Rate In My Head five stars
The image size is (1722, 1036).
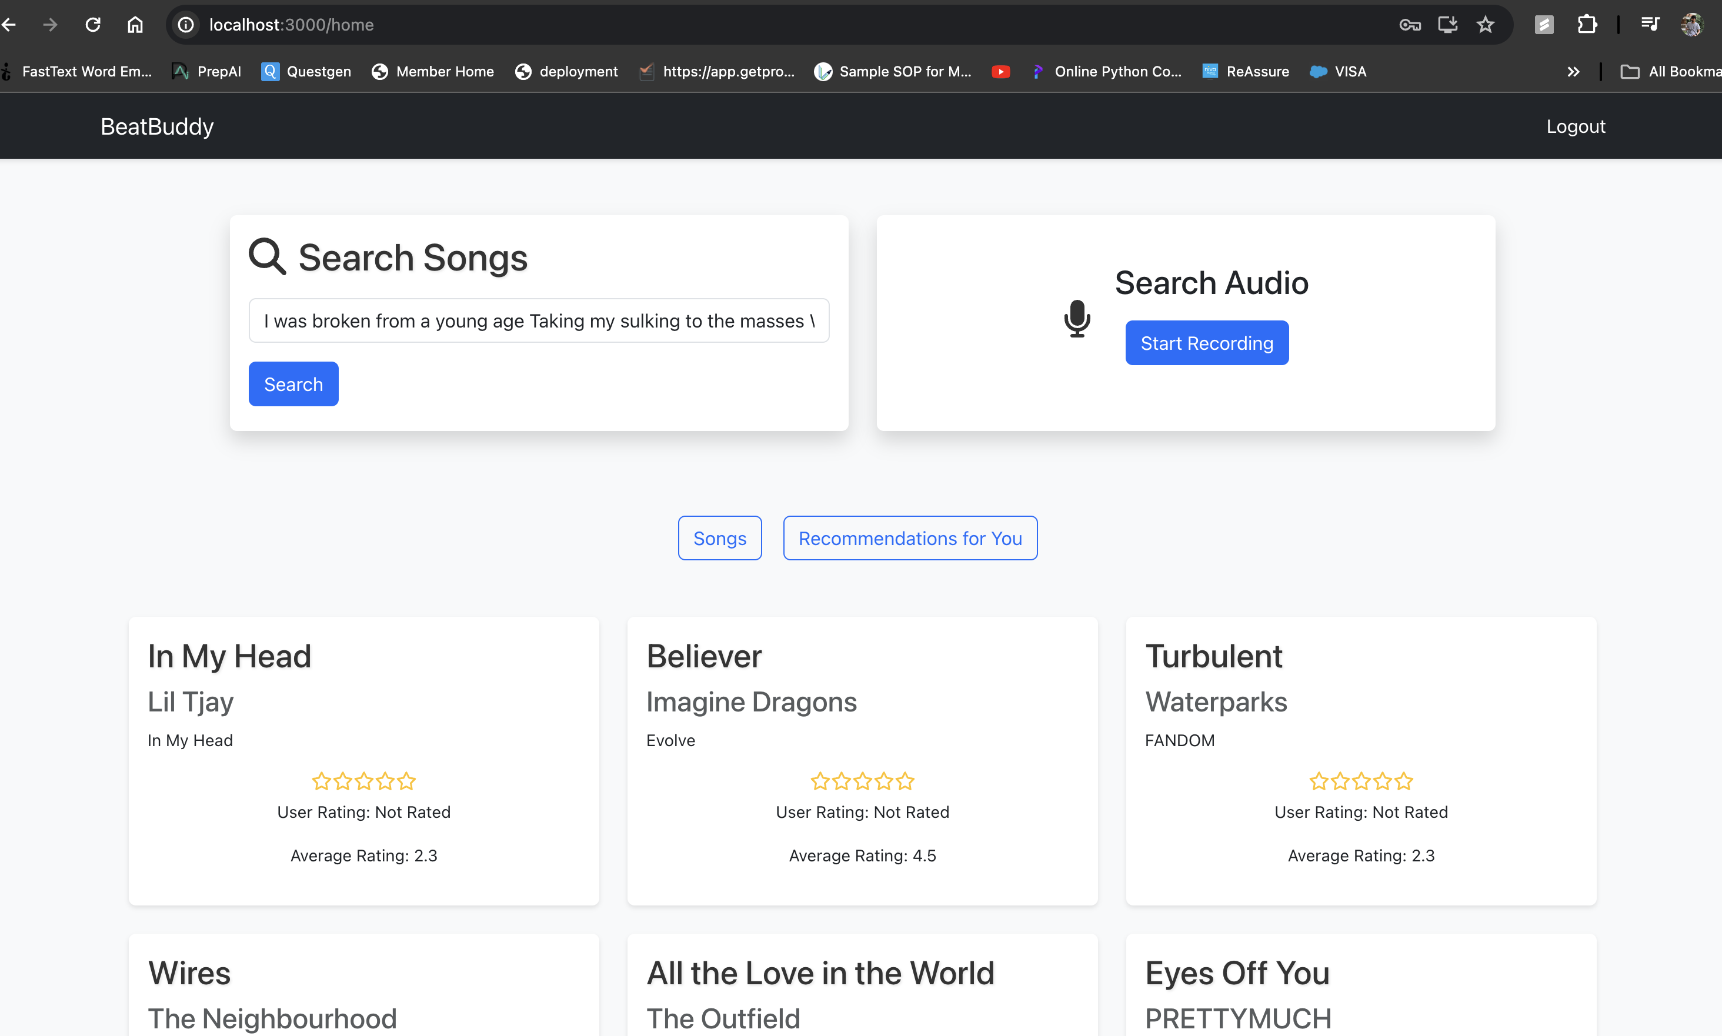tap(406, 781)
